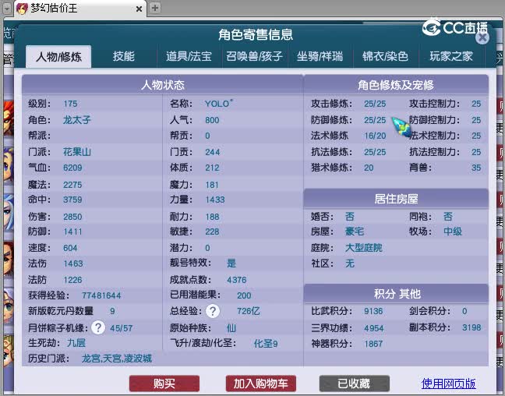Open a new browser tab with plus button
This screenshot has height=396, width=505.
point(155,8)
